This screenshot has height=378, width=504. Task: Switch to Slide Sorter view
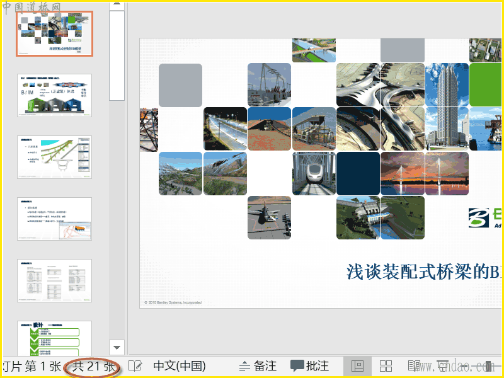click(386, 366)
